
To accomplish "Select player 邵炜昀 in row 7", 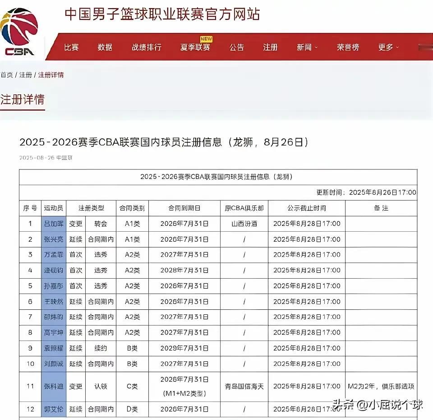I will click(54, 317).
